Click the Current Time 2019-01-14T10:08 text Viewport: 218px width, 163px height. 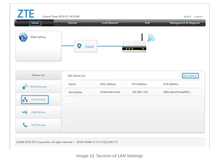[x=61, y=17]
